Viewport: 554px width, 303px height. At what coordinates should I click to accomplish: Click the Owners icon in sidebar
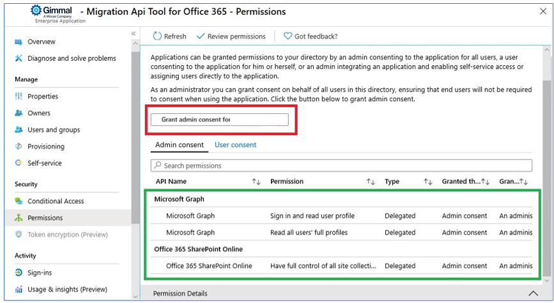pyautogui.click(x=18, y=113)
